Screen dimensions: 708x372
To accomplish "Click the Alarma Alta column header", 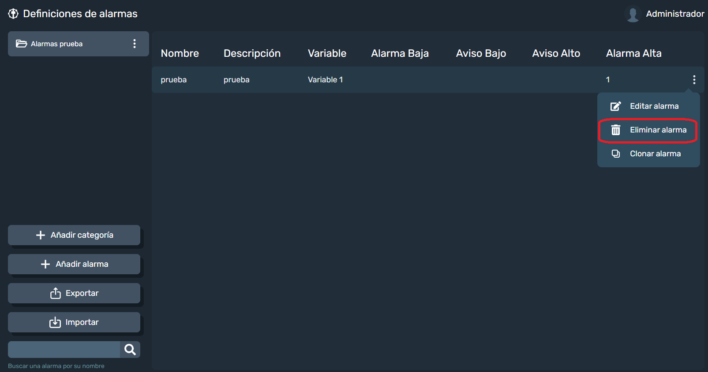I will coord(633,53).
